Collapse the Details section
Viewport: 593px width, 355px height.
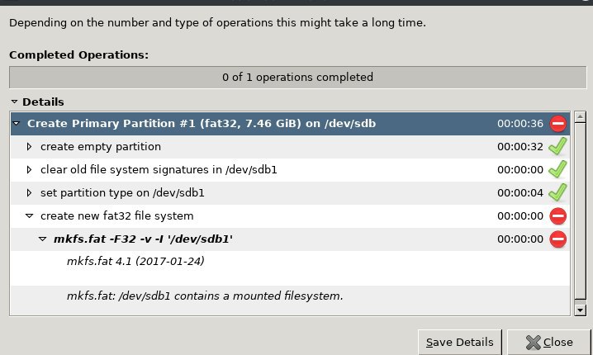[x=14, y=102]
